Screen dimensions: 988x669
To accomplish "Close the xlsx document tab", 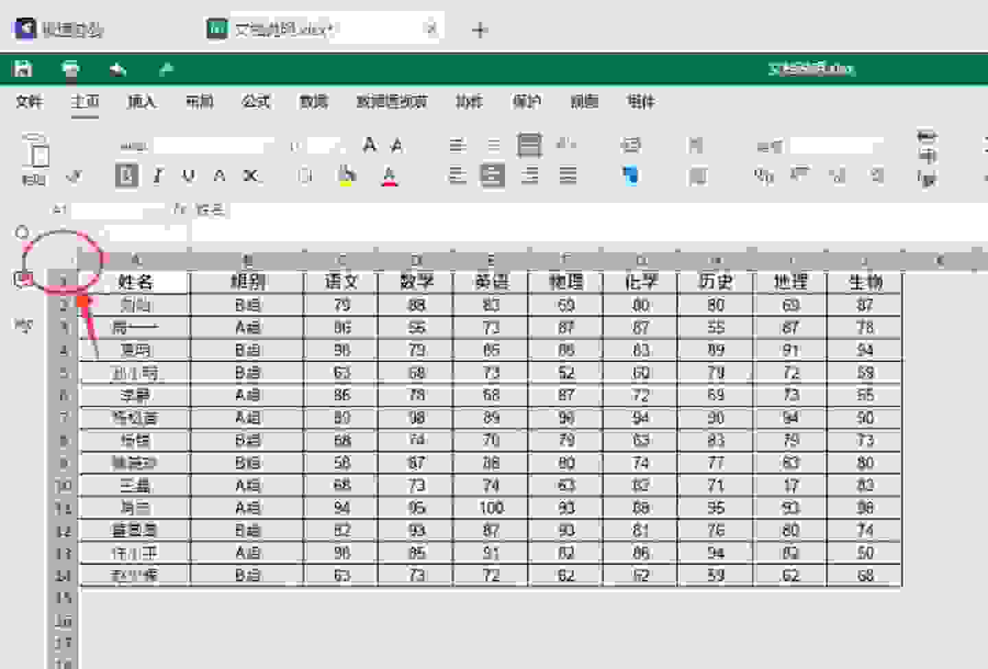I will [432, 29].
